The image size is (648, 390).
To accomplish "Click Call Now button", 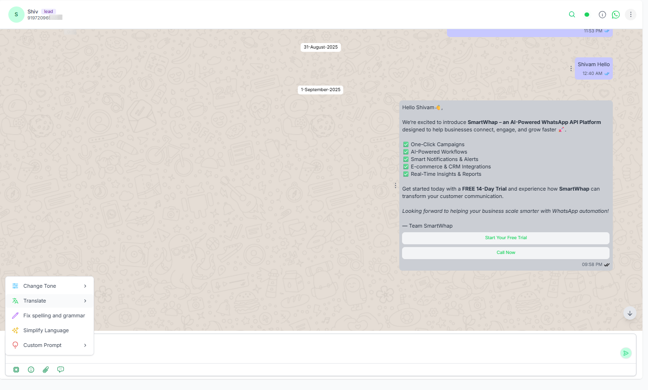I will point(506,253).
